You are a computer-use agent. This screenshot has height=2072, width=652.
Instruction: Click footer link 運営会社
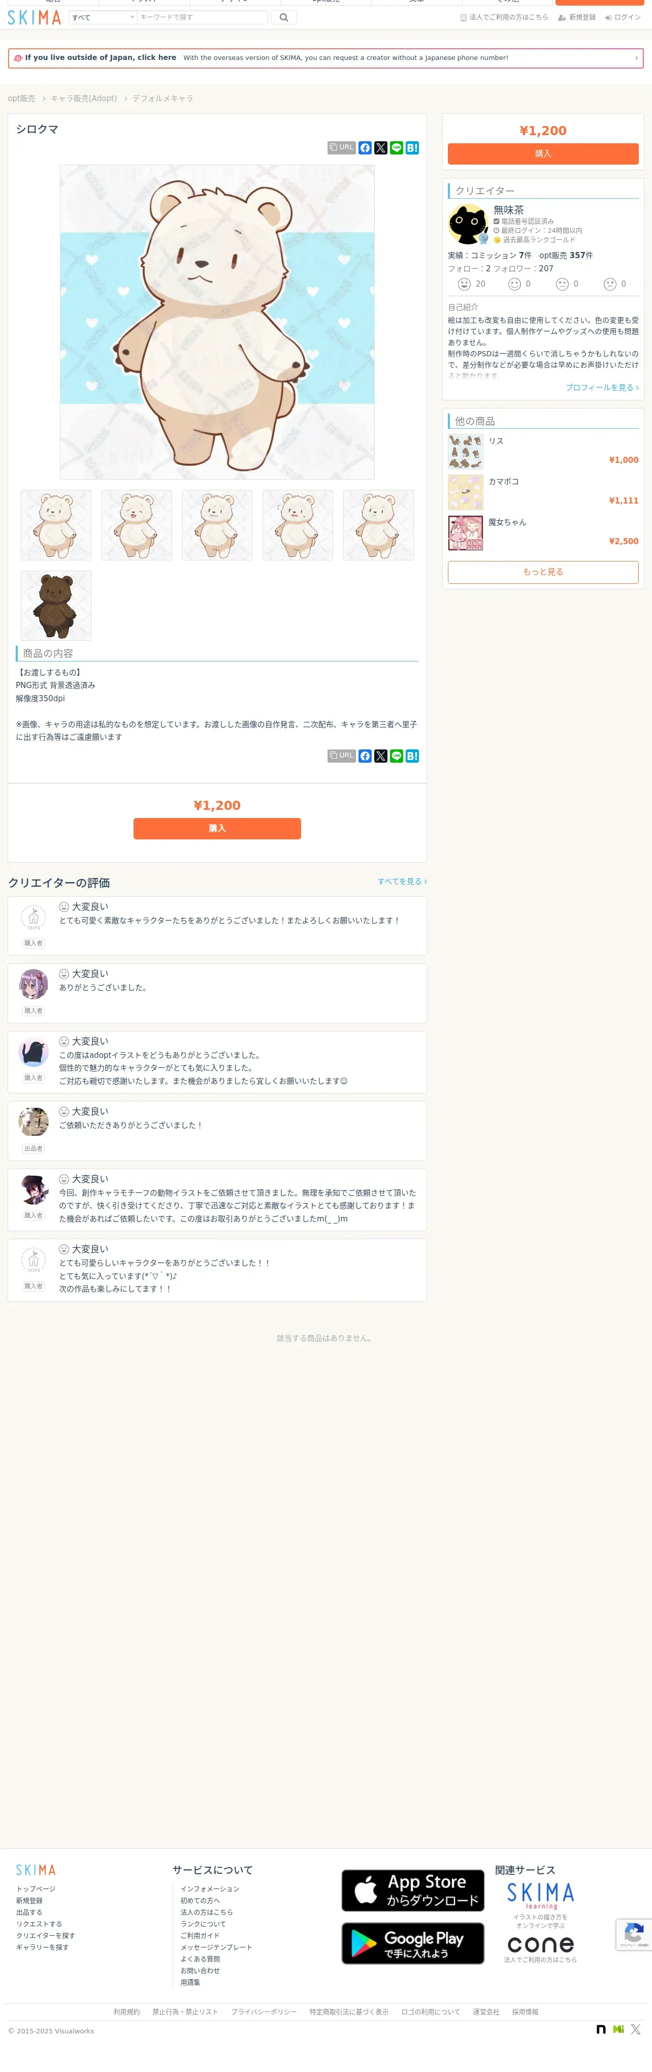pos(486,2012)
